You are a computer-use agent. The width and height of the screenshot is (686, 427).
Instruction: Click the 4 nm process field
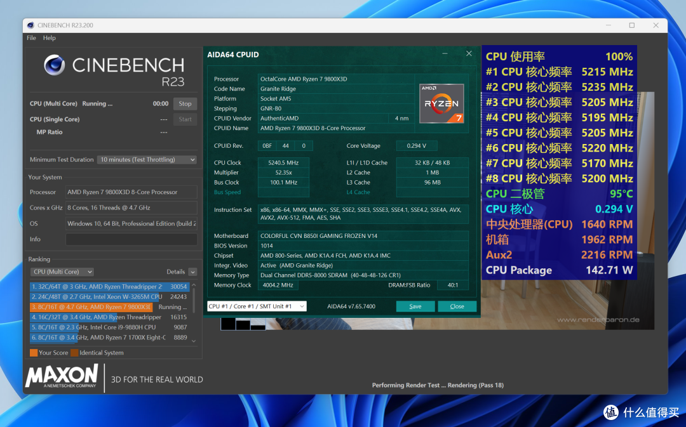click(401, 119)
